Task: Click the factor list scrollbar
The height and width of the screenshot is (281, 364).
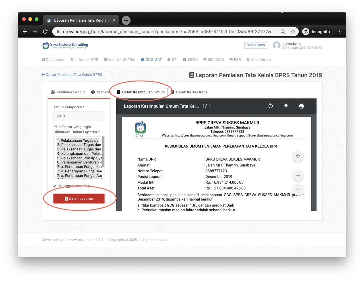Action: [x=103, y=152]
